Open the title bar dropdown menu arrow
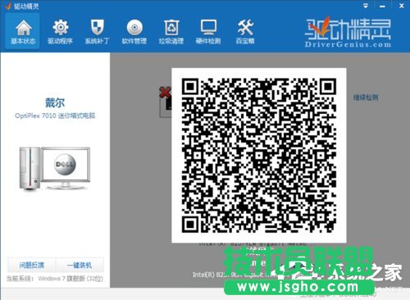The image size is (410, 300). [x=366, y=6]
